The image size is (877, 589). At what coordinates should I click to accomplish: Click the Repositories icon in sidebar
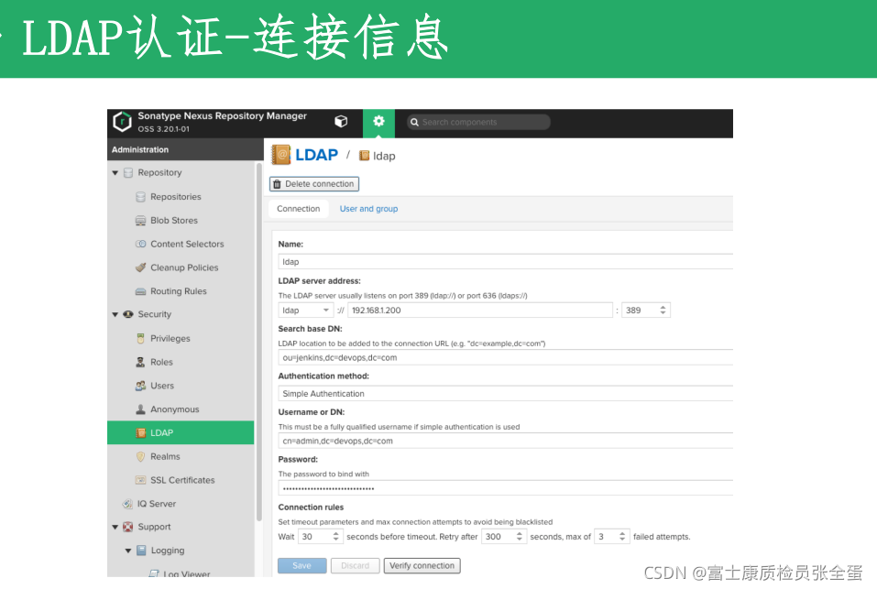[x=140, y=197]
